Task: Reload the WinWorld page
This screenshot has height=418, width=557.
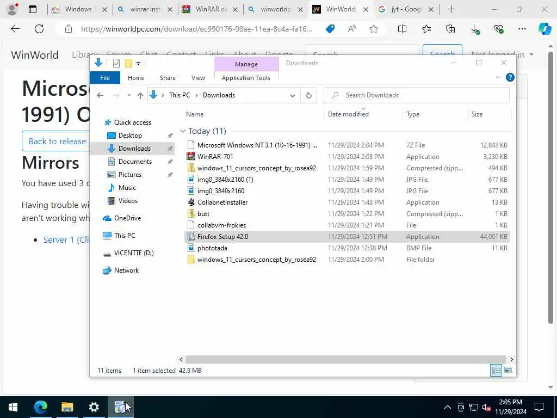Action: pos(39,29)
